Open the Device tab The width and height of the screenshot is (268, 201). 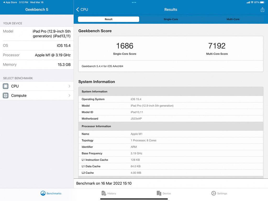click(164, 193)
